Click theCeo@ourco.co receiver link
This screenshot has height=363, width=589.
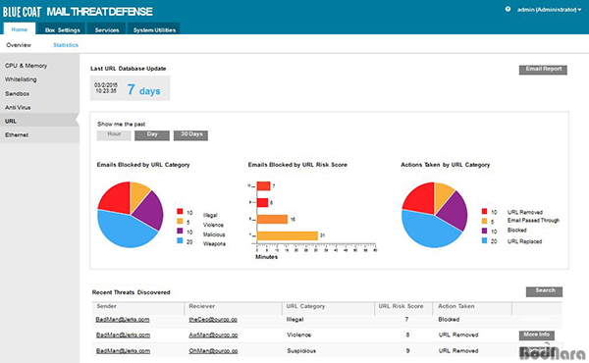pyautogui.click(x=213, y=320)
